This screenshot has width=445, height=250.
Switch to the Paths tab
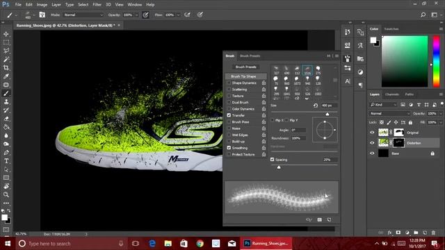pos(409,94)
